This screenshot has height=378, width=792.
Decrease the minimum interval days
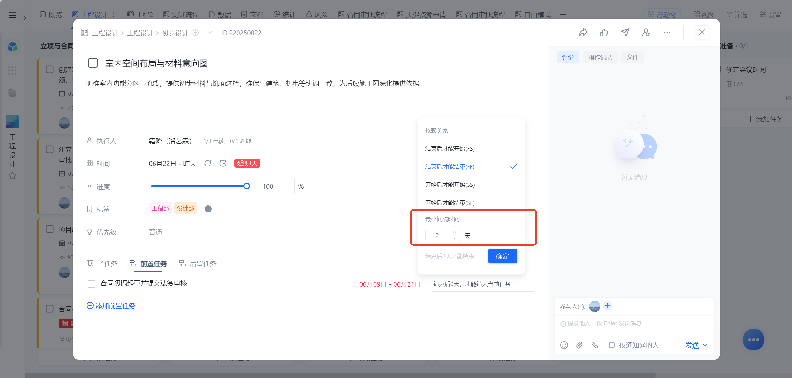[x=455, y=238]
